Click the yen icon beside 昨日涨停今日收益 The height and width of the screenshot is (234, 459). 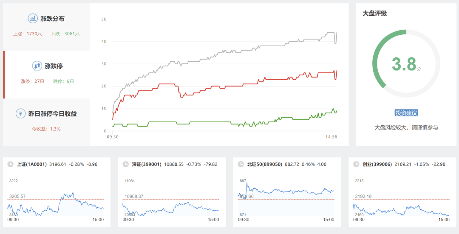point(20,113)
